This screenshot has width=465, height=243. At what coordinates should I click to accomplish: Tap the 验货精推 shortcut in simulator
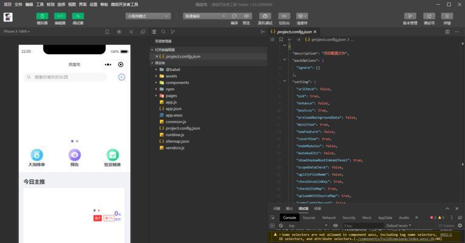click(x=112, y=158)
